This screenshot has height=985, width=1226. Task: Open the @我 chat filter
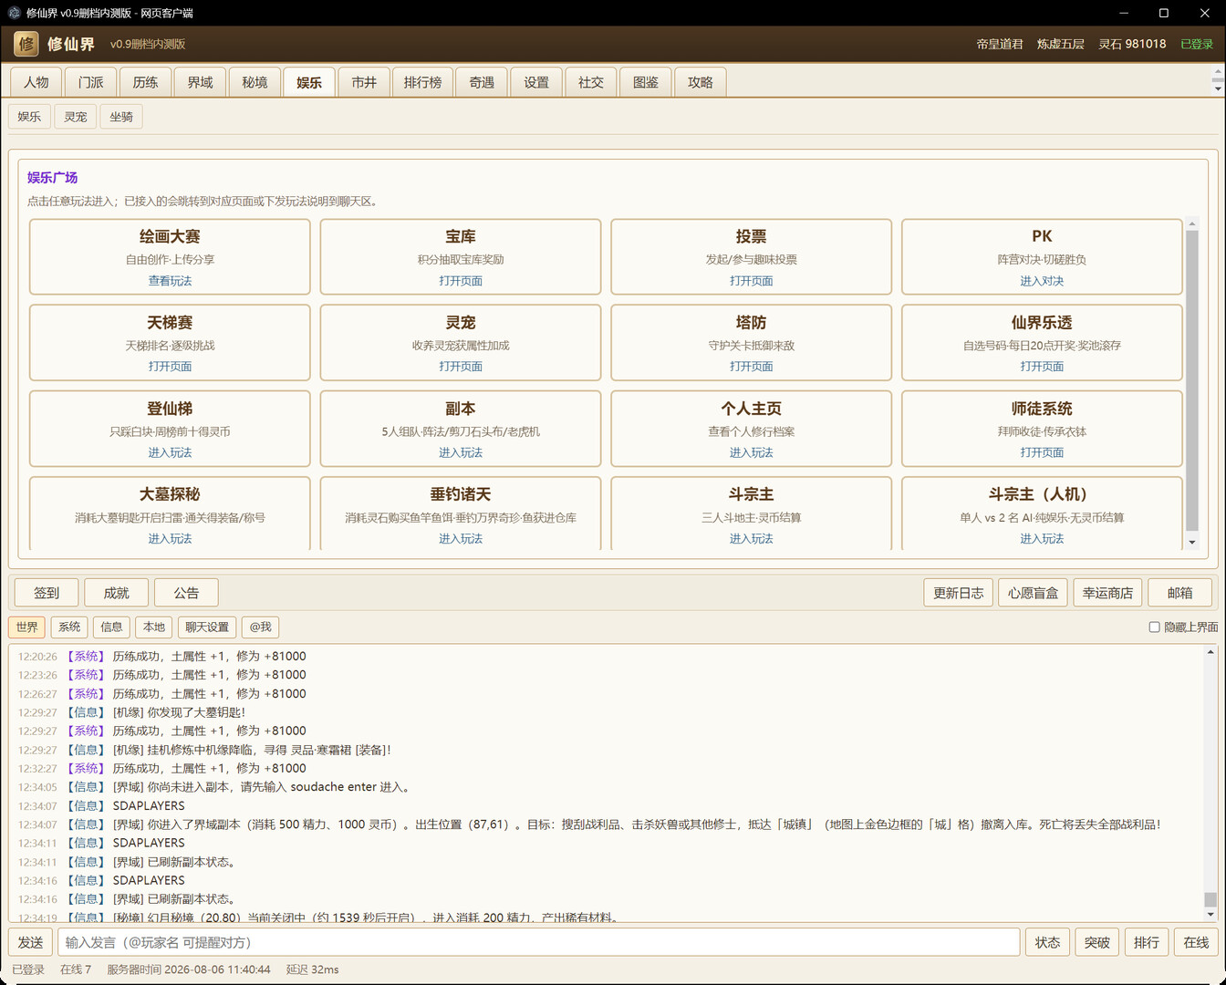tap(260, 627)
